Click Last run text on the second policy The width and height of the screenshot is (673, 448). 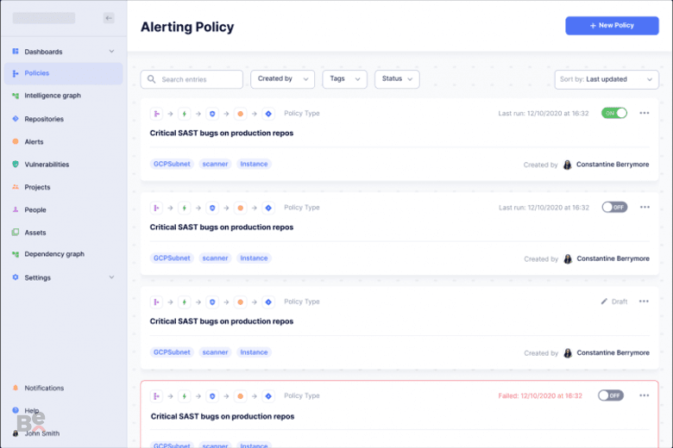544,208
